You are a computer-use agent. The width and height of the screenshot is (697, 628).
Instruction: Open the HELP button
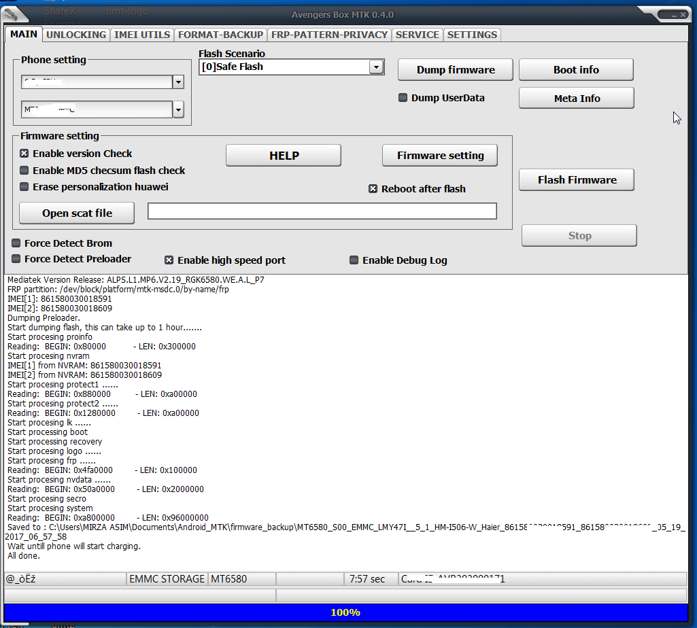[x=284, y=156]
